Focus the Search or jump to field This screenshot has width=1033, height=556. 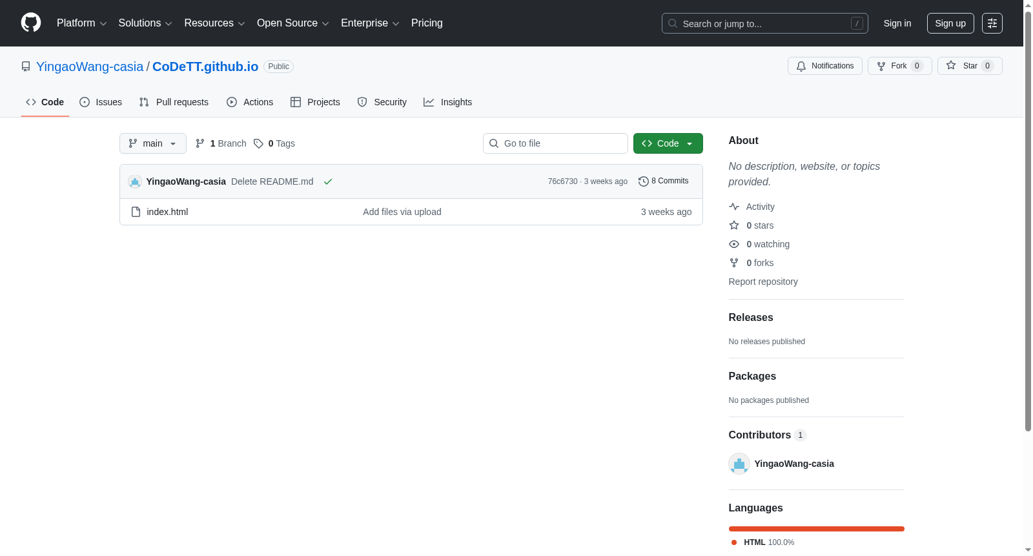tap(764, 23)
